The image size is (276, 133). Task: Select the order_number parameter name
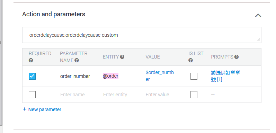click(x=75, y=76)
